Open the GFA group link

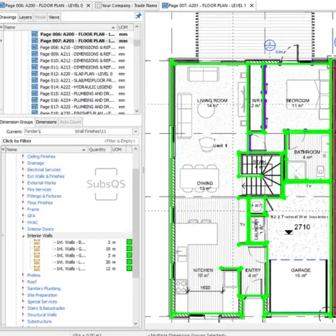pyautogui.click(x=31, y=216)
